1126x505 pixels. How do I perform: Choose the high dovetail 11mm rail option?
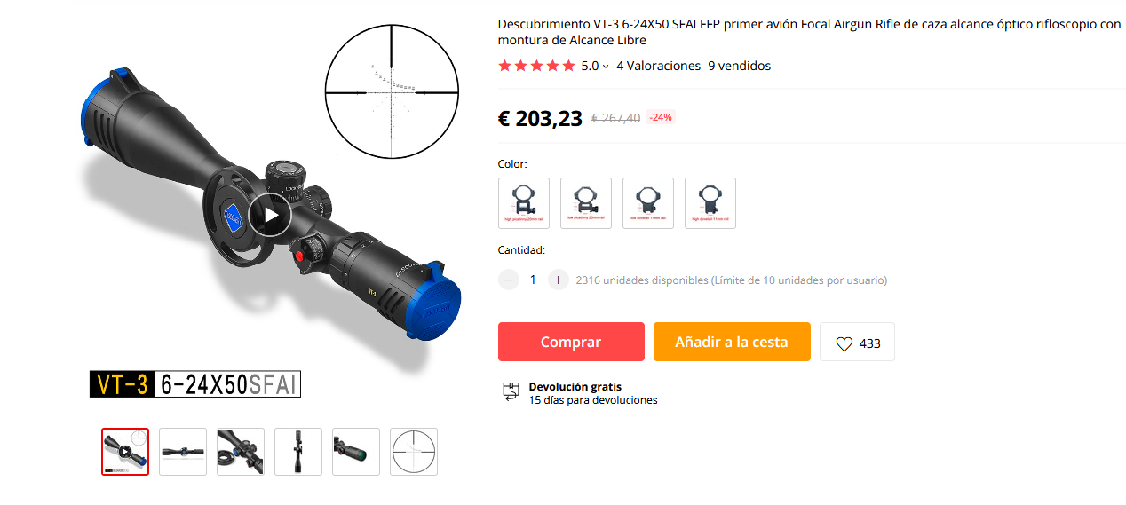coord(710,203)
